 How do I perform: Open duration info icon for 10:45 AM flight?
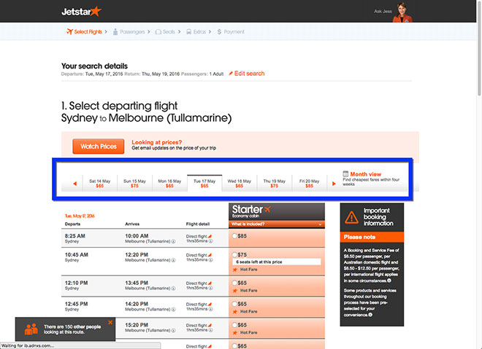pyautogui.click(x=210, y=260)
